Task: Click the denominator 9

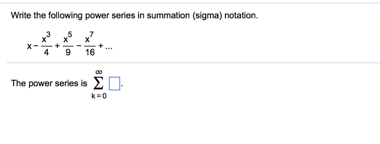Action: [68, 52]
